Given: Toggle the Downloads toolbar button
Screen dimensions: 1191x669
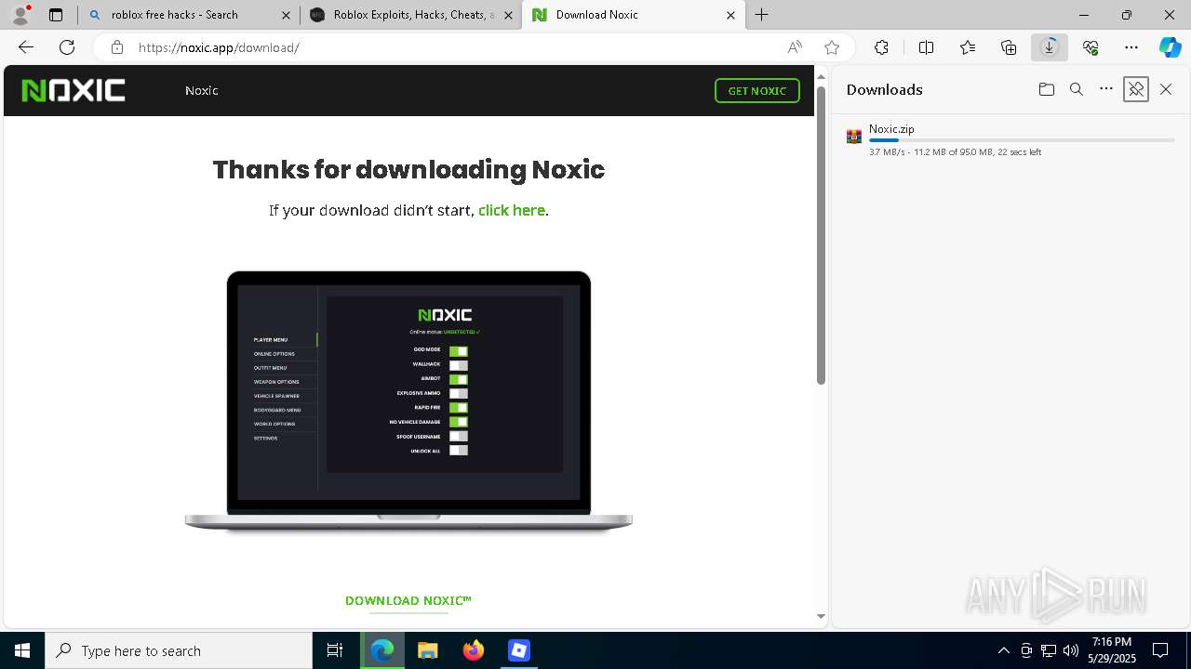Looking at the screenshot, I should tap(1050, 47).
